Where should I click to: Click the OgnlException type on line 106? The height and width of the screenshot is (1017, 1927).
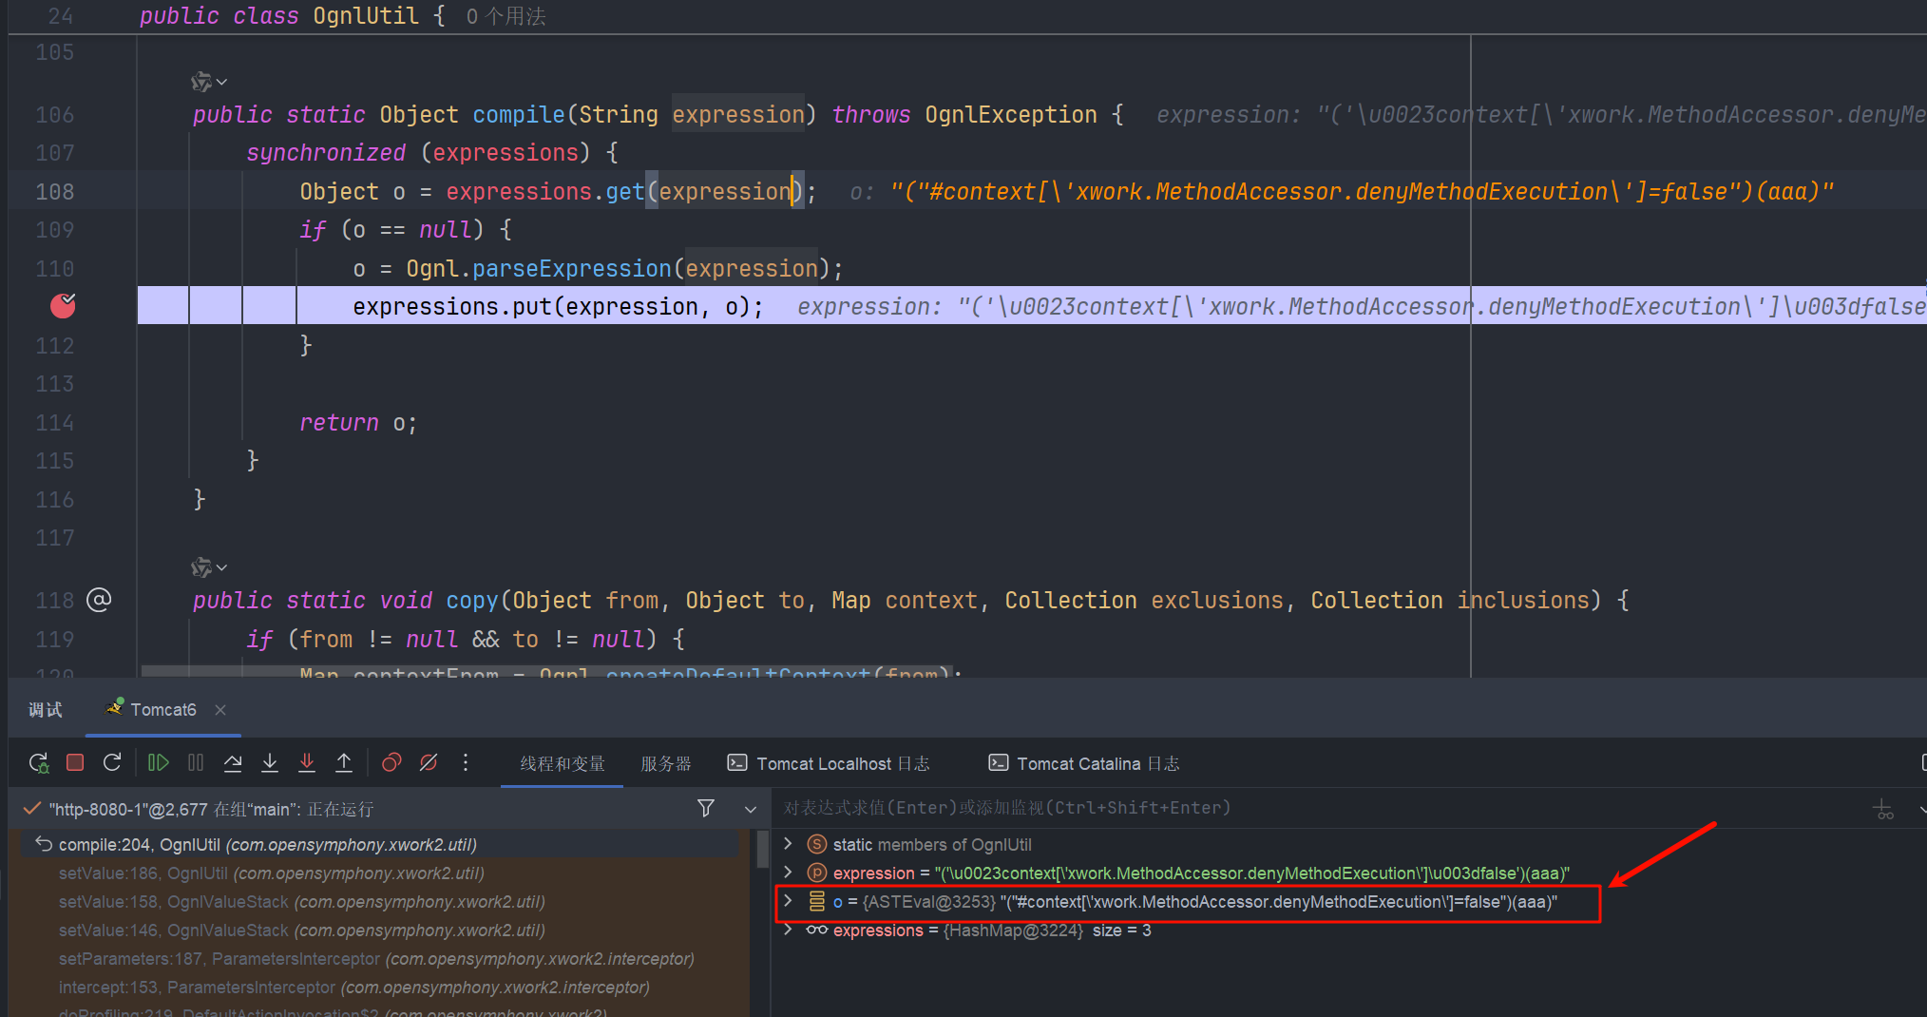1011,115
